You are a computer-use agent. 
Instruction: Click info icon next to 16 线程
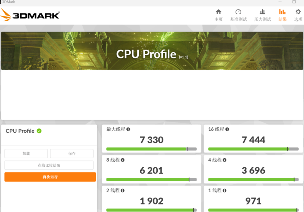(x=227, y=129)
